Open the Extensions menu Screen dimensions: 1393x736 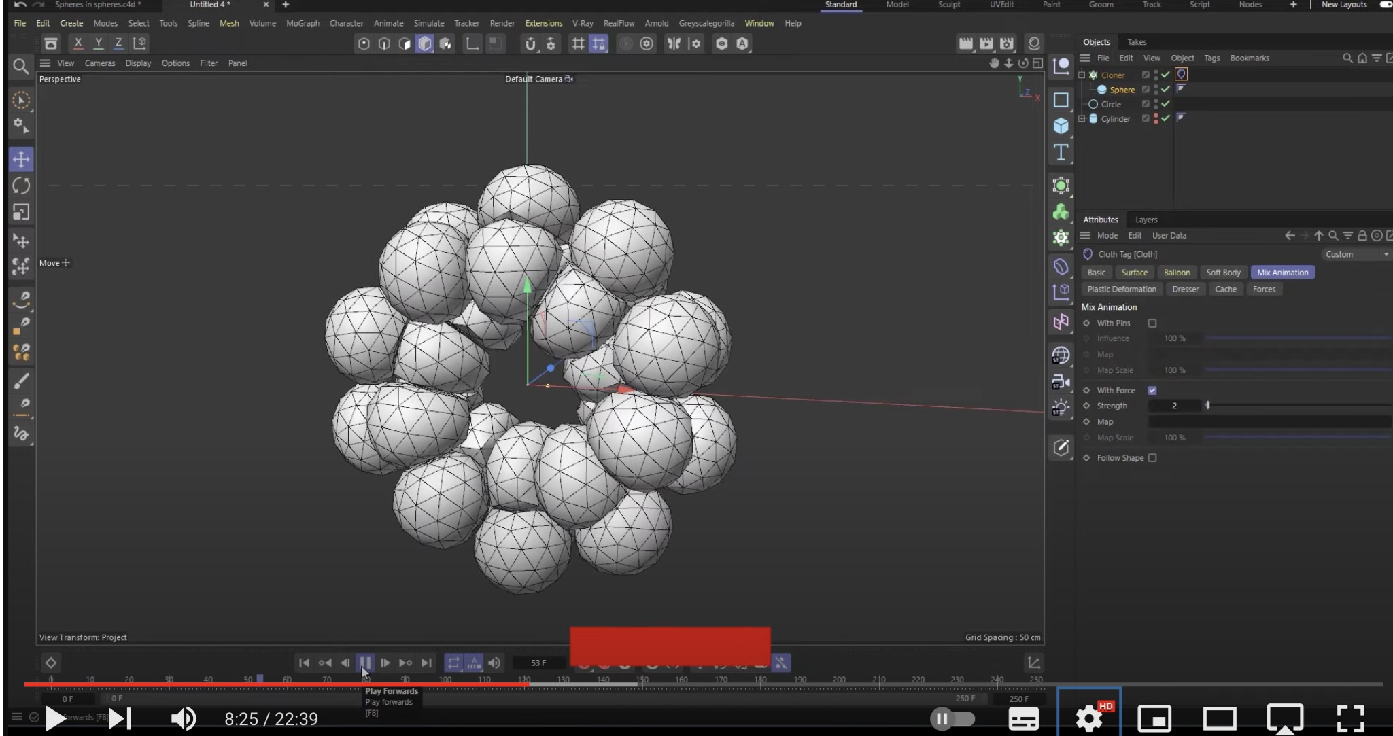pos(544,23)
